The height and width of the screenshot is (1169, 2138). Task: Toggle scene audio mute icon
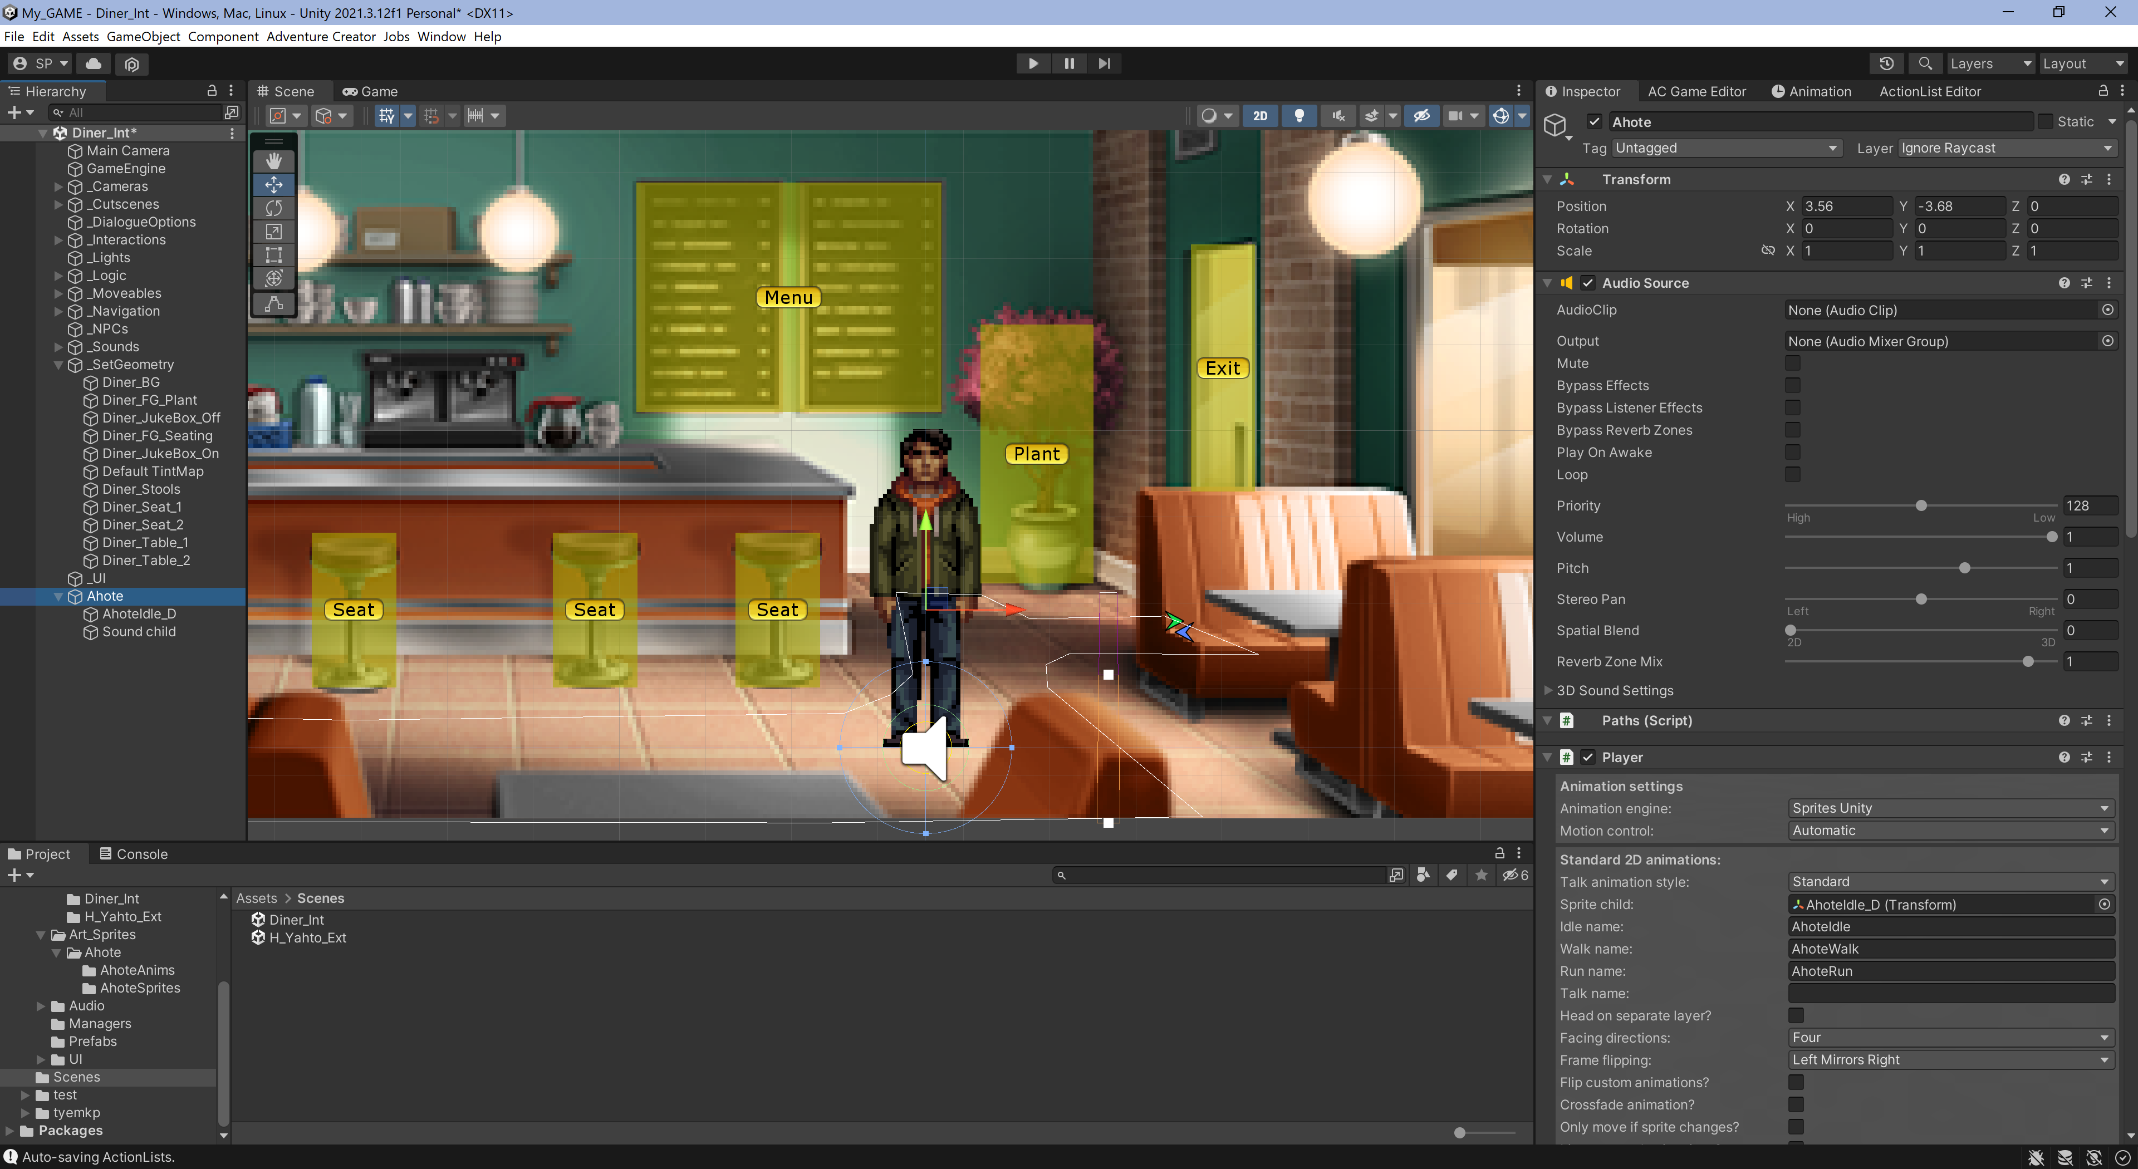[1338, 115]
